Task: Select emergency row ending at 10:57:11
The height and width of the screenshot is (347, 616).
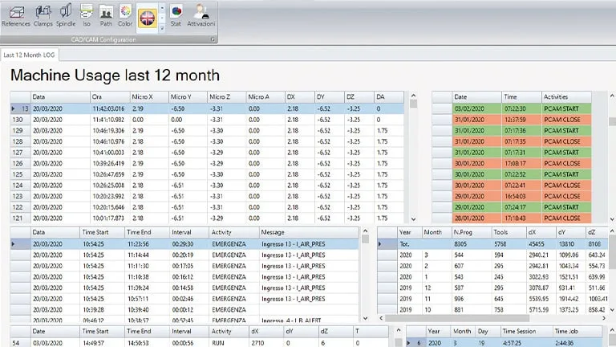Action: [x=184, y=299]
